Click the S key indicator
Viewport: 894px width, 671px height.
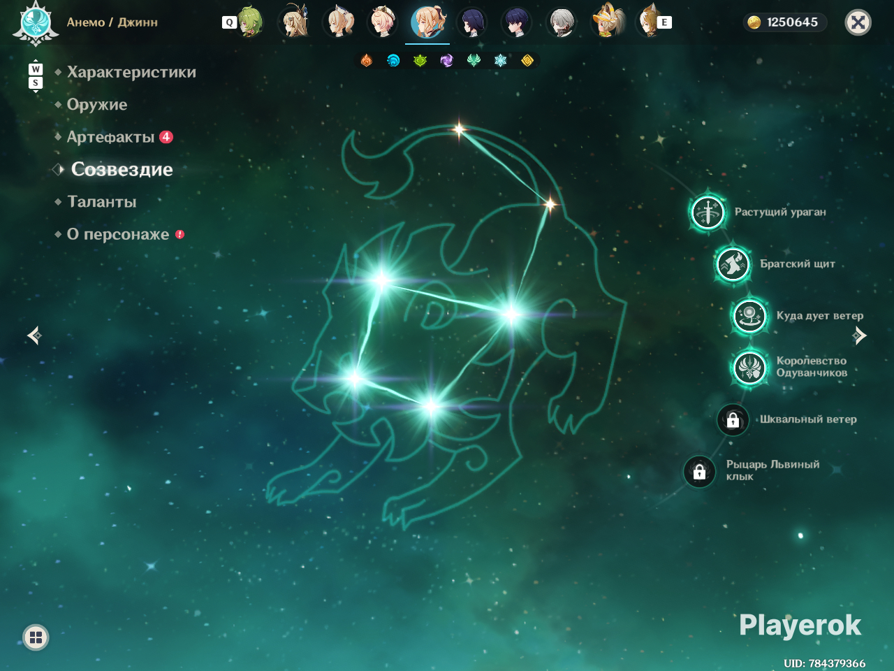[x=36, y=83]
